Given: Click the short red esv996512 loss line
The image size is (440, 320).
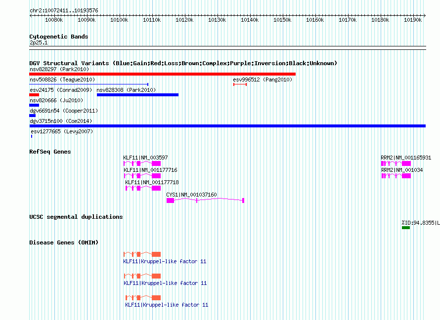Looking at the screenshot, I should pos(240,84).
